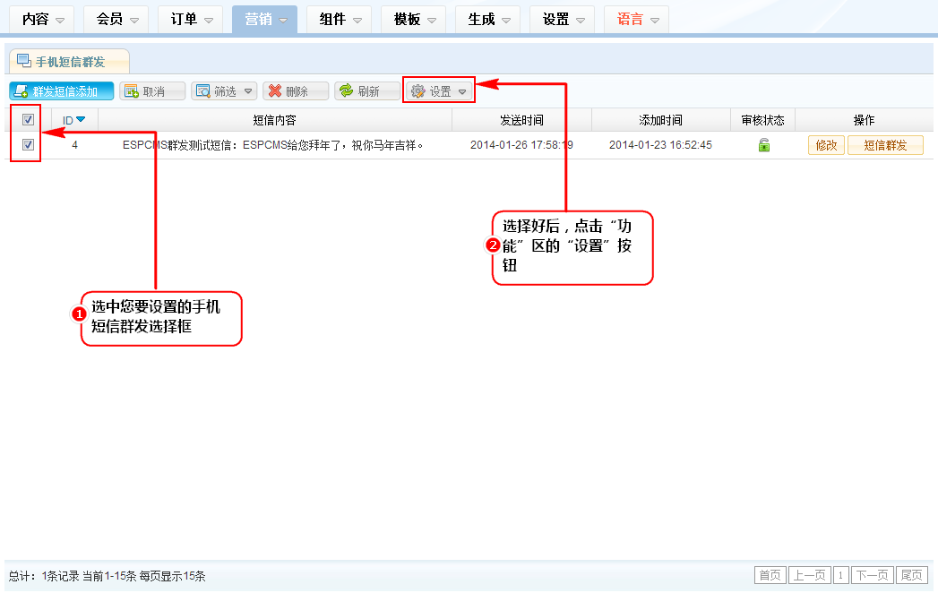
Task: Click the 删除 red X delete icon
Action: tap(274, 91)
